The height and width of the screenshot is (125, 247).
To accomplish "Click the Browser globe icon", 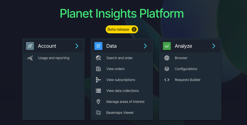I will tap(167, 58).
